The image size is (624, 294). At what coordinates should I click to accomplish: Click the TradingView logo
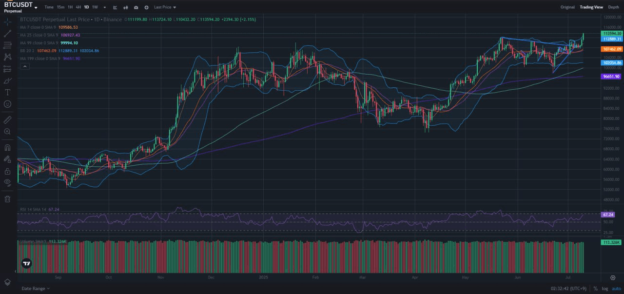(x=27, y=264)
